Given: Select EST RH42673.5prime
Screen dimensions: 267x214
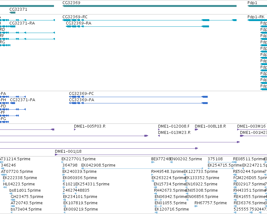Looking at the screenshot, I should (170, 190).
